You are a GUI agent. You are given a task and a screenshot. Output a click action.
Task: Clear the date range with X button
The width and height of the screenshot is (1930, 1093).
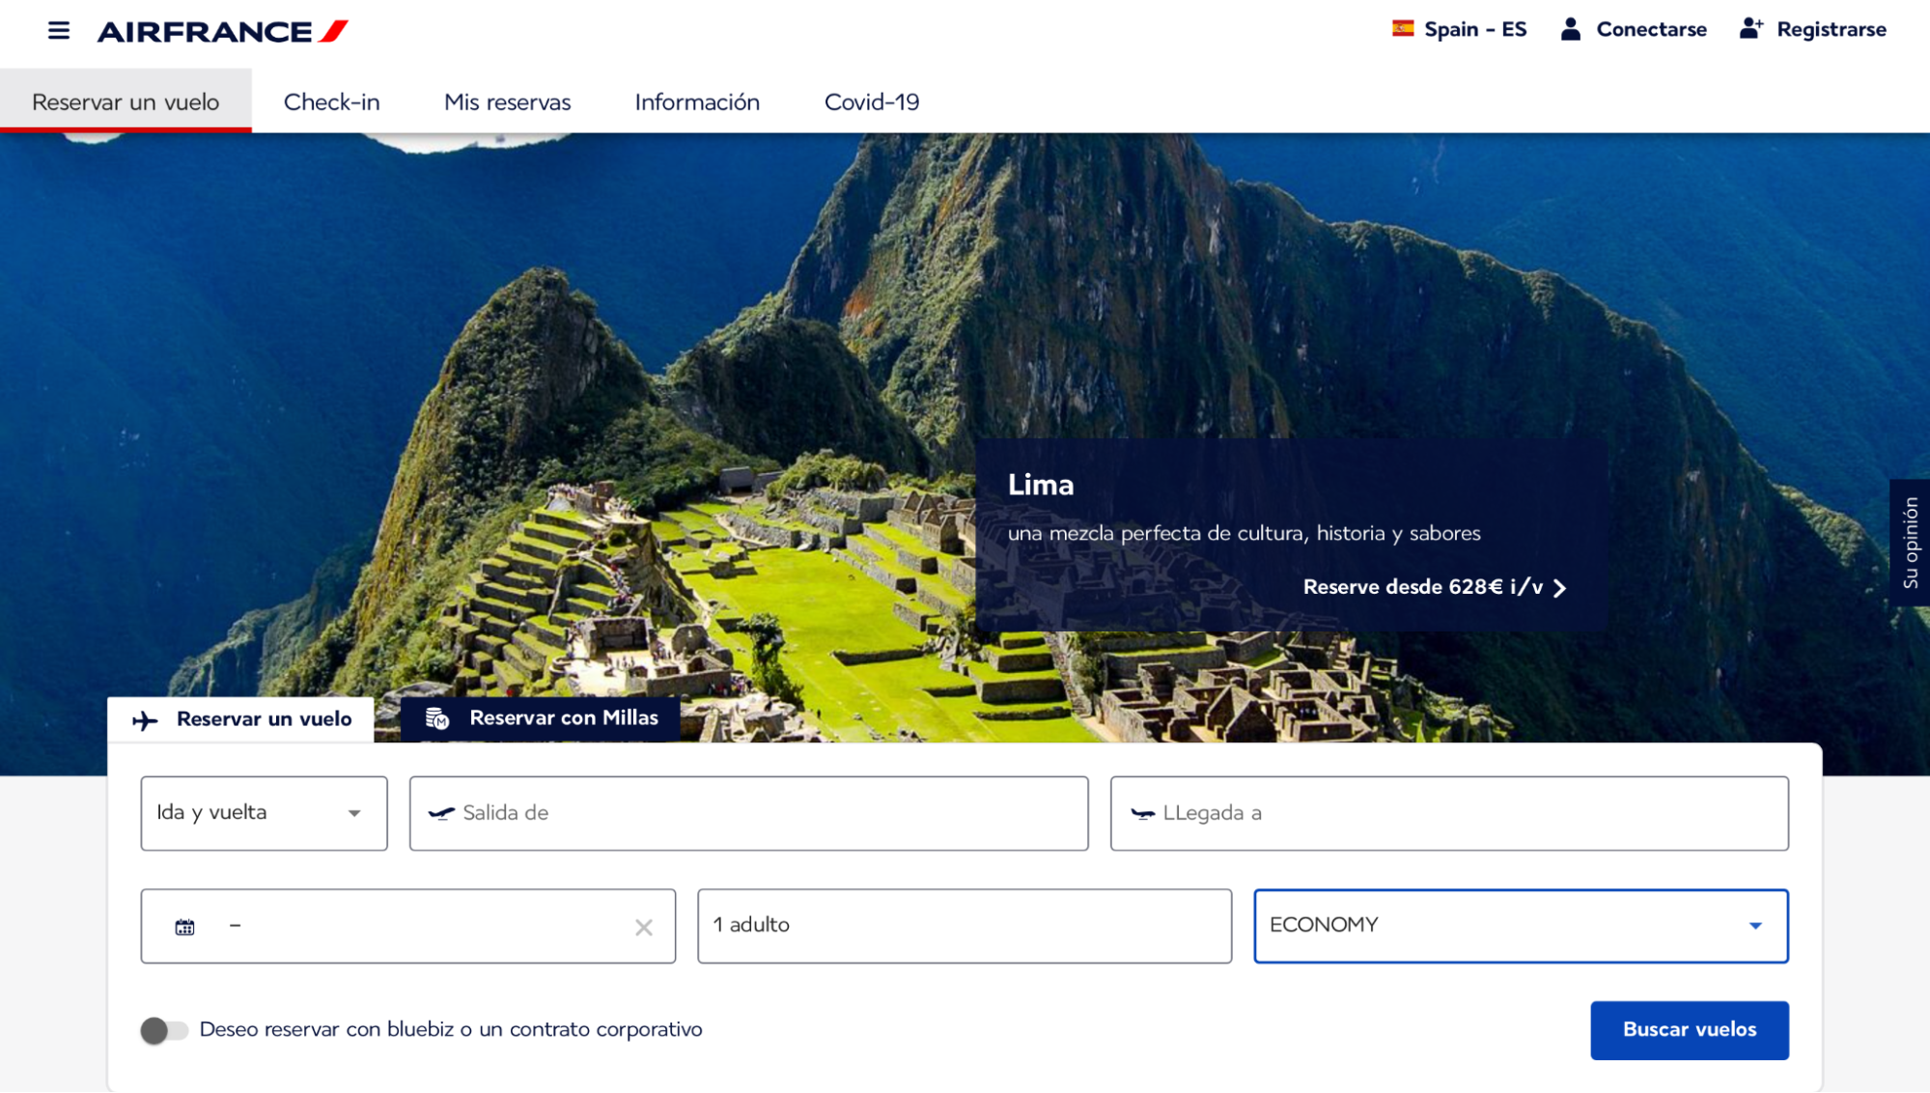pos(643,926)
